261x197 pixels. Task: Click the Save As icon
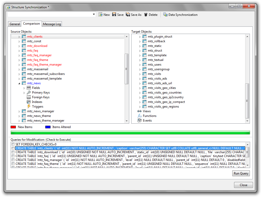[x=128, y=15]
